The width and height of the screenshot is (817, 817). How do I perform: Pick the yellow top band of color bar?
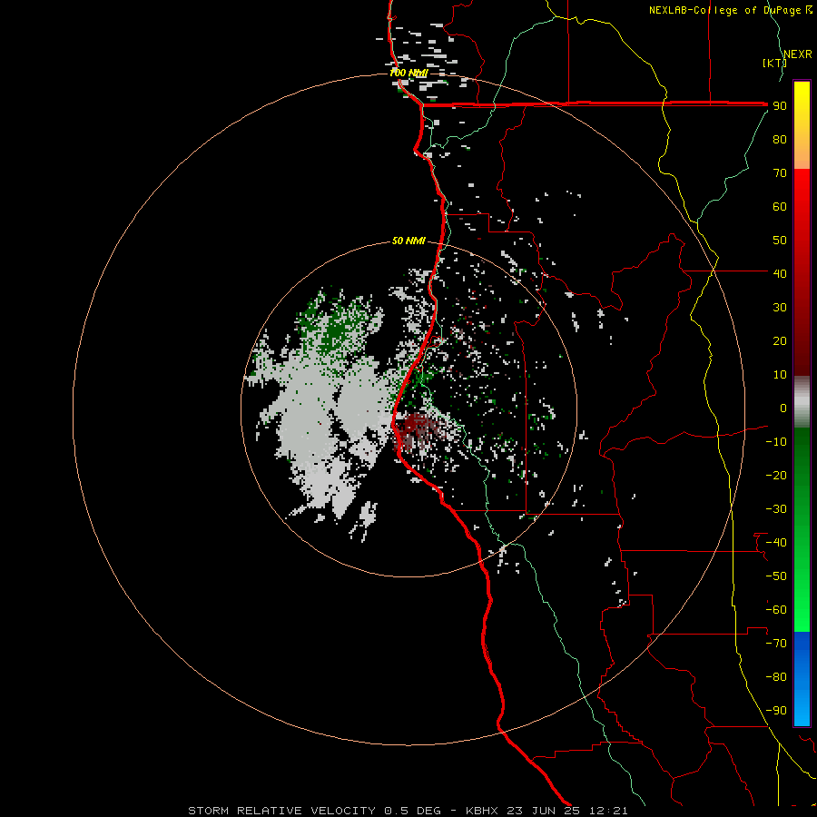[x=802, y=96]
